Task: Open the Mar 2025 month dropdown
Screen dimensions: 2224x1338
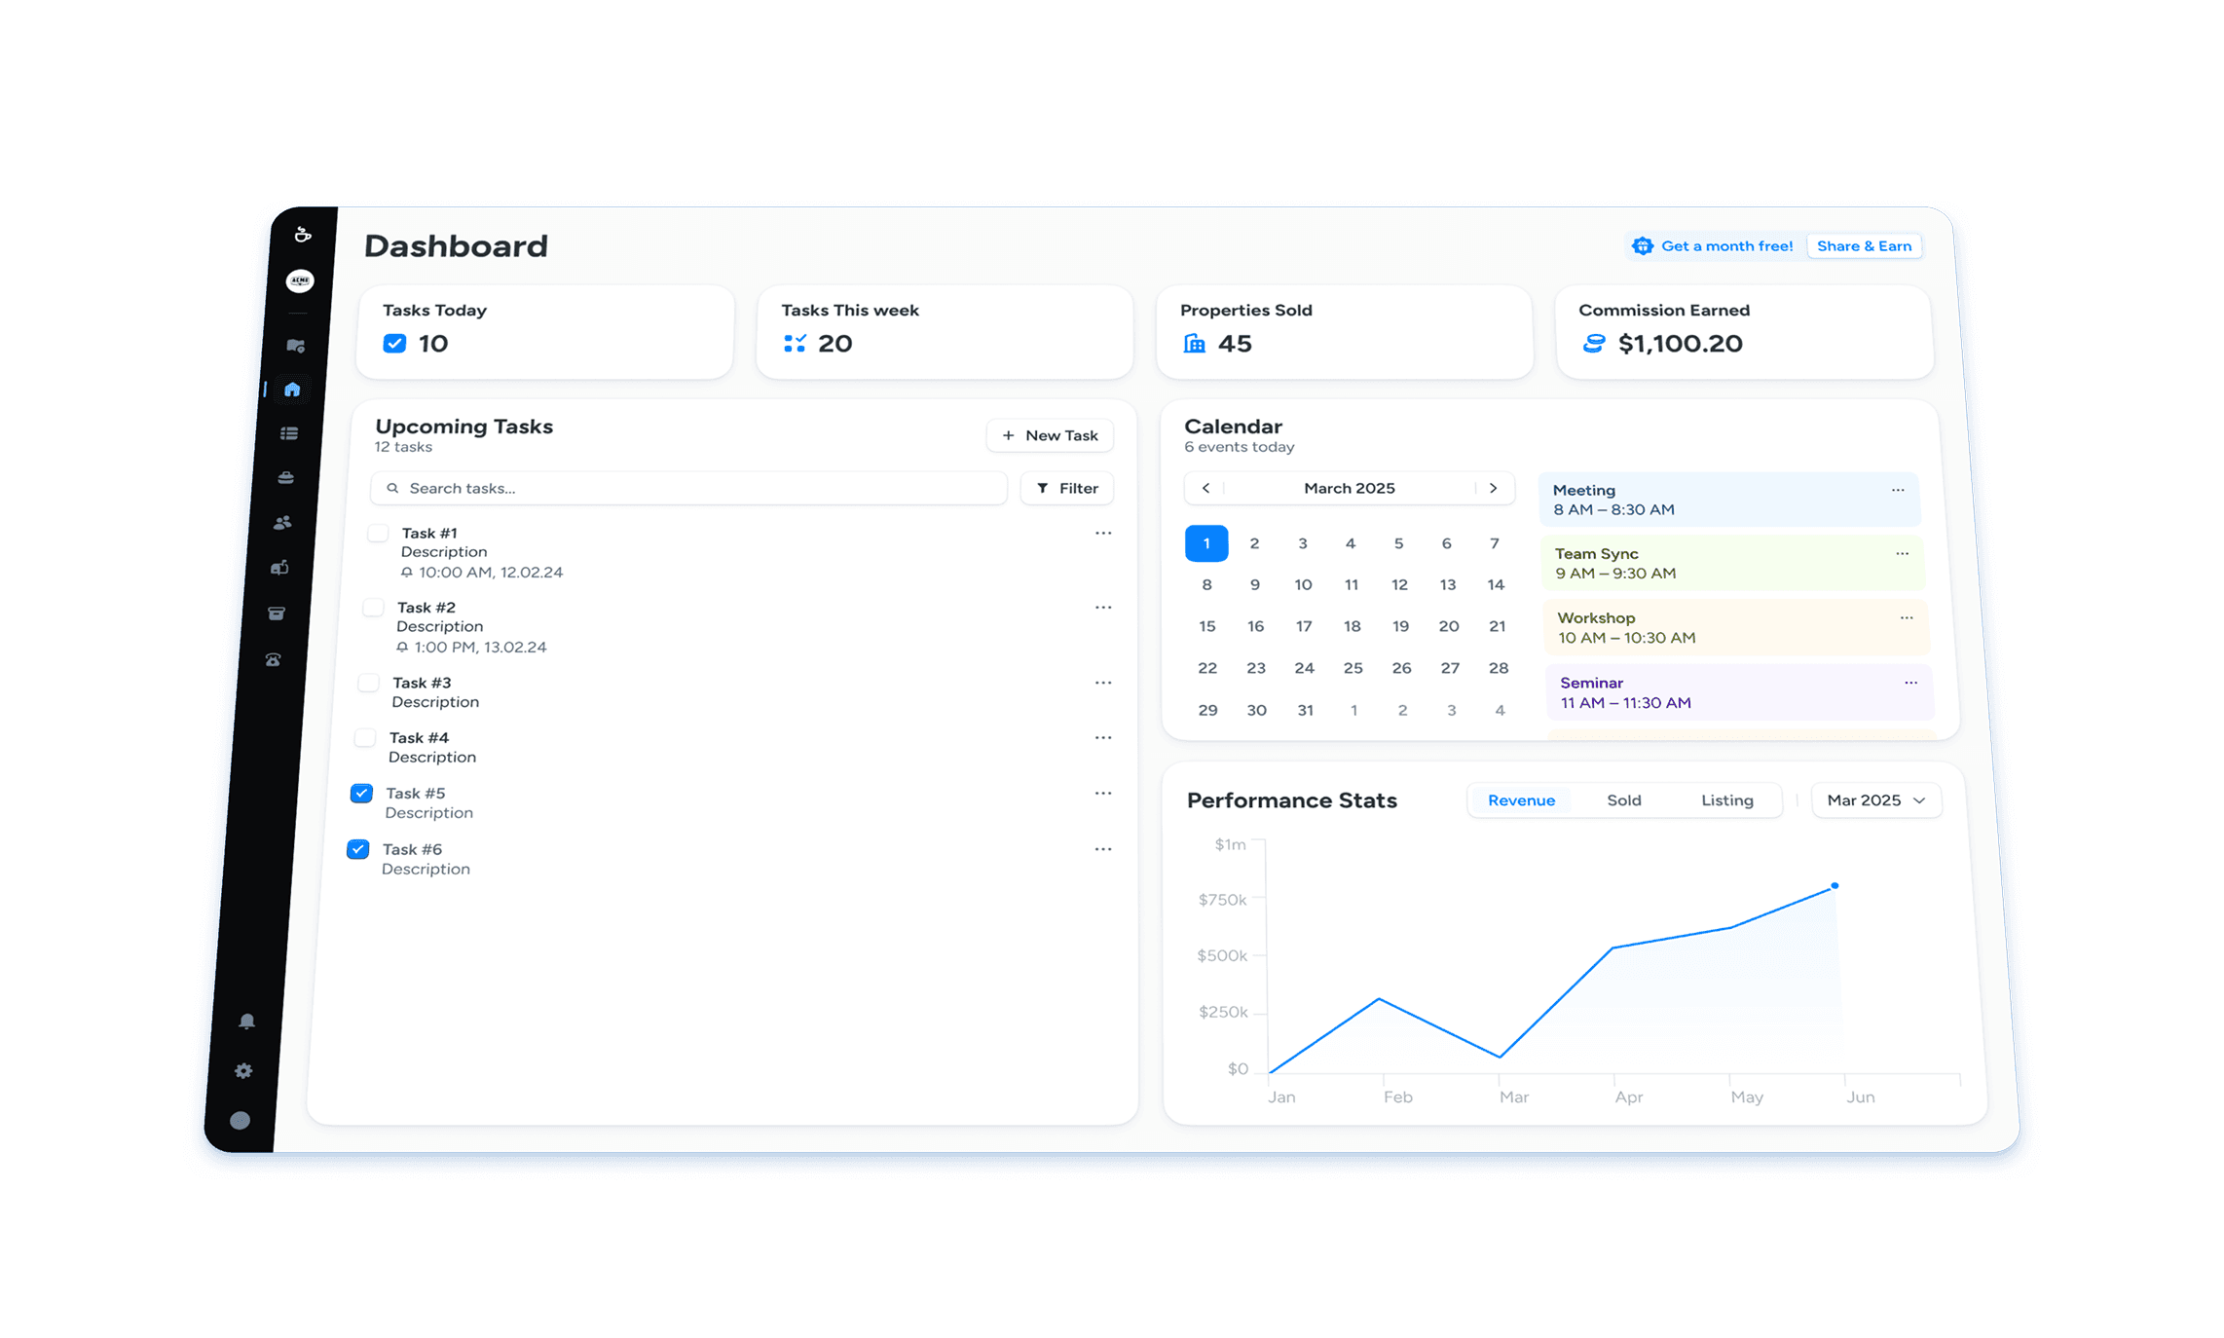Action: (1875, 799)
